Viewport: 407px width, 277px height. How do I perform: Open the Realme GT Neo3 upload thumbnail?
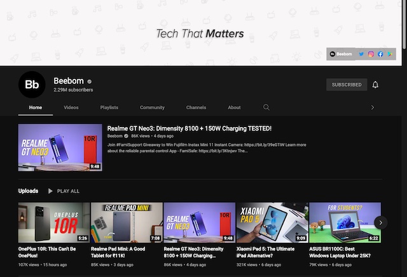(x=199, y=222)
